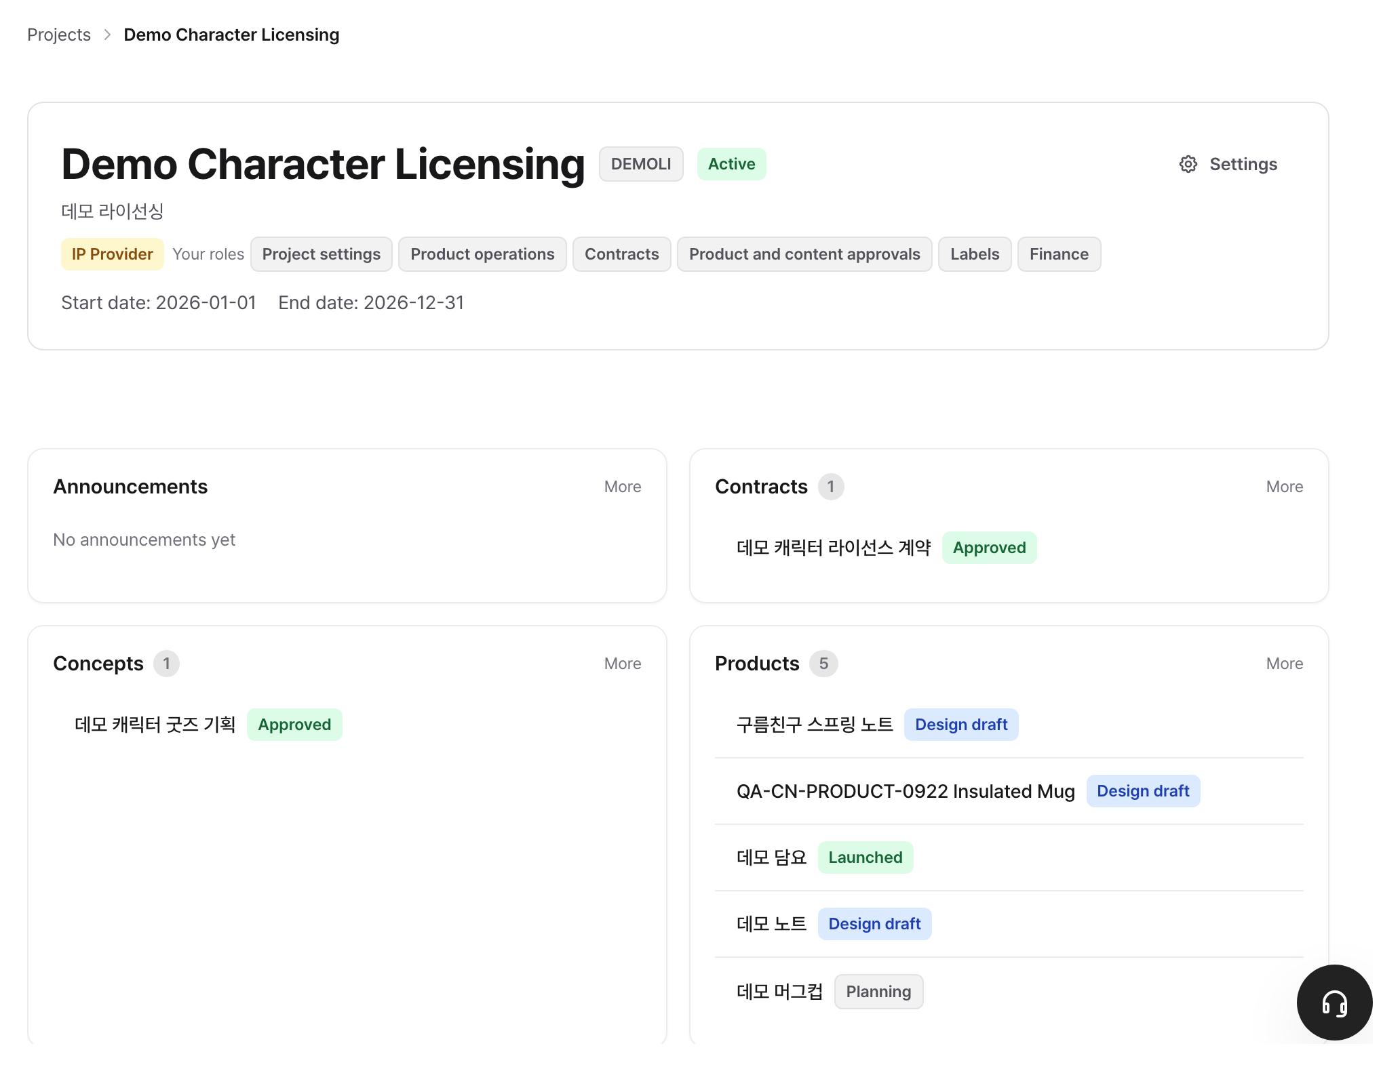This screenshot has width=1400, height=1071.
Task: Open QA-CN-PRODUCT-0922 Insulated Mug product
Action: pos(906,791)
